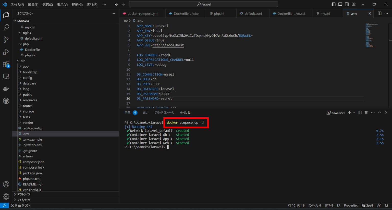Maximize the terminal panel with the chevron
The height and width of the screenshot is (210, 392).
[x=379, y=113]
